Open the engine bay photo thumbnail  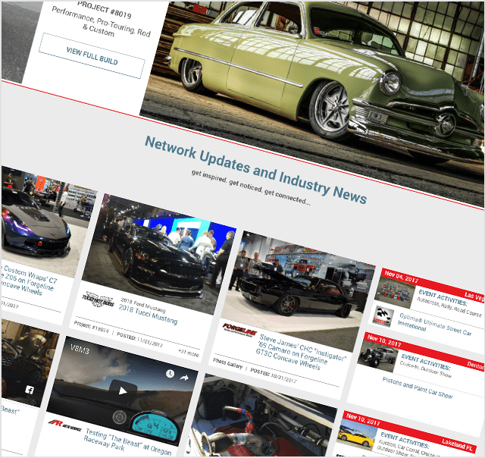[x=263, y=416]
